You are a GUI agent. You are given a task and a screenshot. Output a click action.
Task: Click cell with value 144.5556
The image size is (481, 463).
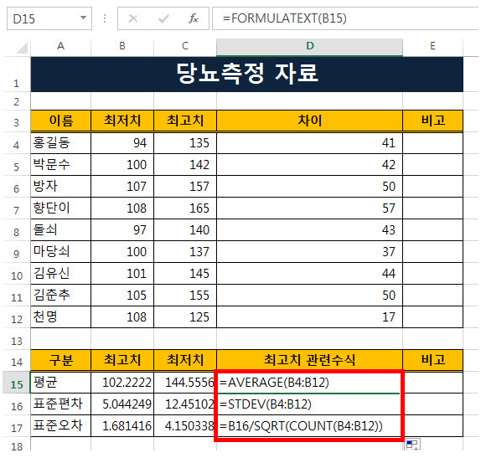[185, 383]
